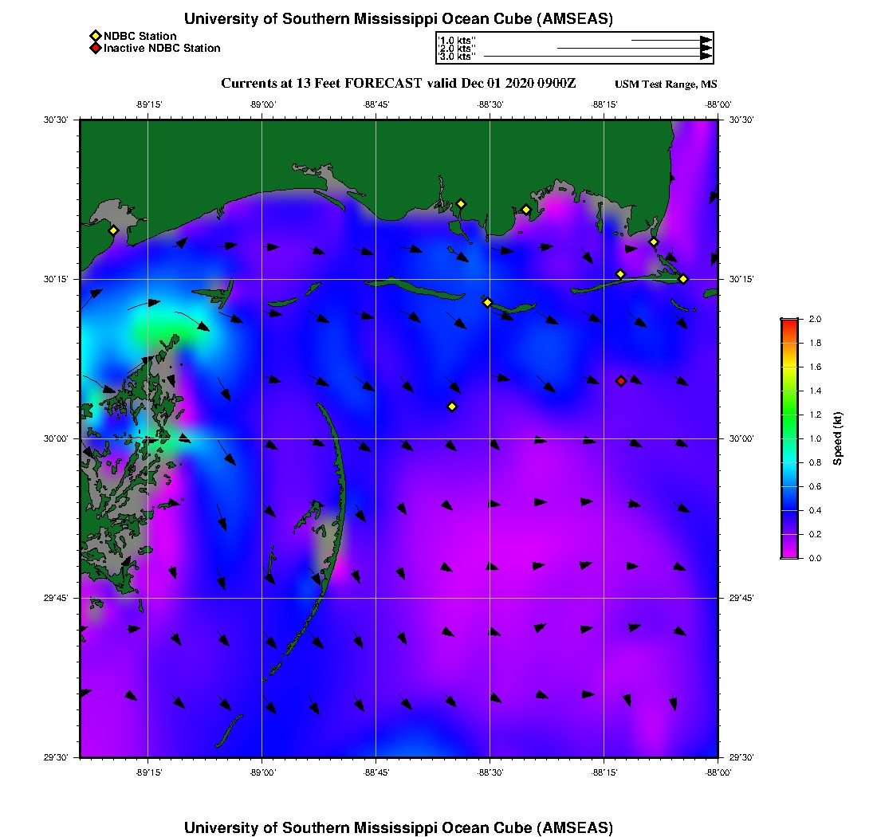Image resolution: width=877 pixels, height=837 pixels.
Task: Click the yellow NDBC Station legend diamond
Action: 95,36
